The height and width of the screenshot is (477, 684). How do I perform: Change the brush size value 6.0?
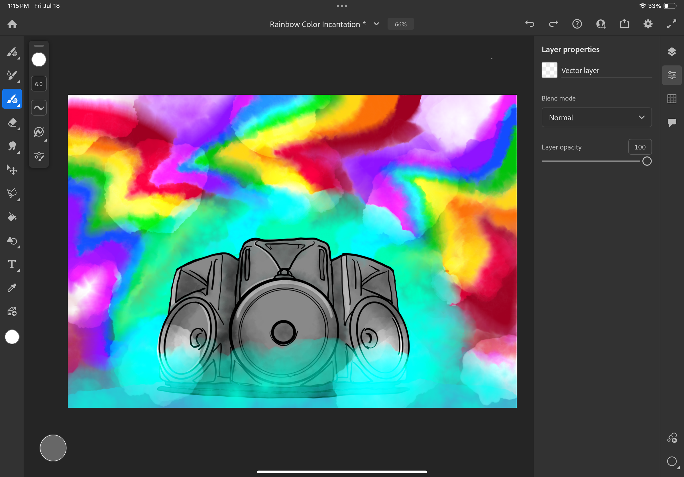coord(39,84)
